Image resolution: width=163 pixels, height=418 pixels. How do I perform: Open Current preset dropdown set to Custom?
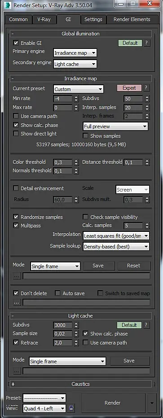coord(79,89)
